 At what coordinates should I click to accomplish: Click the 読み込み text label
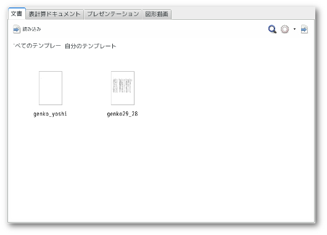pos(31,29)
